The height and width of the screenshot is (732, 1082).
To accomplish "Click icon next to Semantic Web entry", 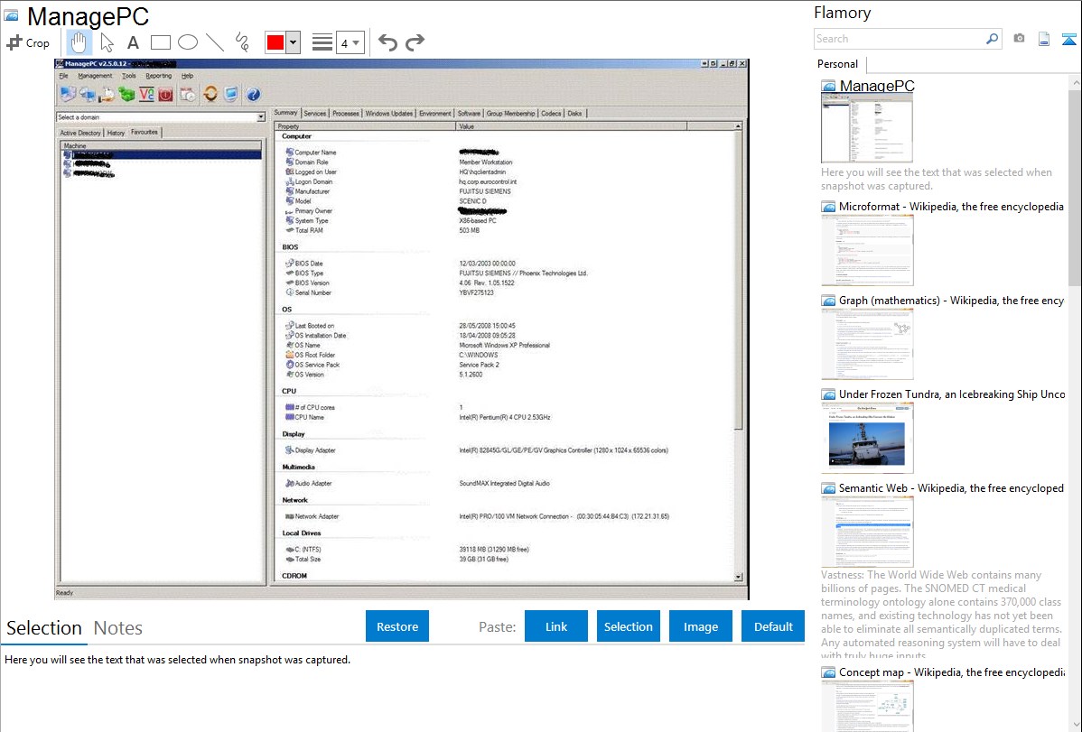I will pos(828,487).
